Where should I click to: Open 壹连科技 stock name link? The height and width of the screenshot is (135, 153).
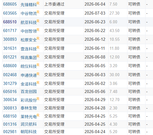click(x=29, y=49)
